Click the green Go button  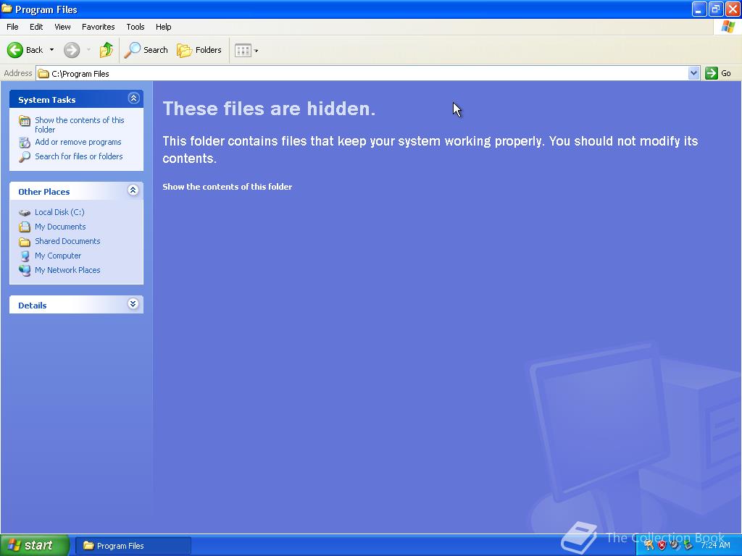tap(718, 73)
